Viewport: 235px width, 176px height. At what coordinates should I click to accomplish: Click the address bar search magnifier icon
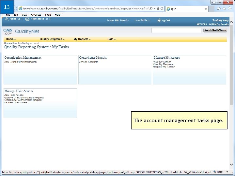click(151, 8)
